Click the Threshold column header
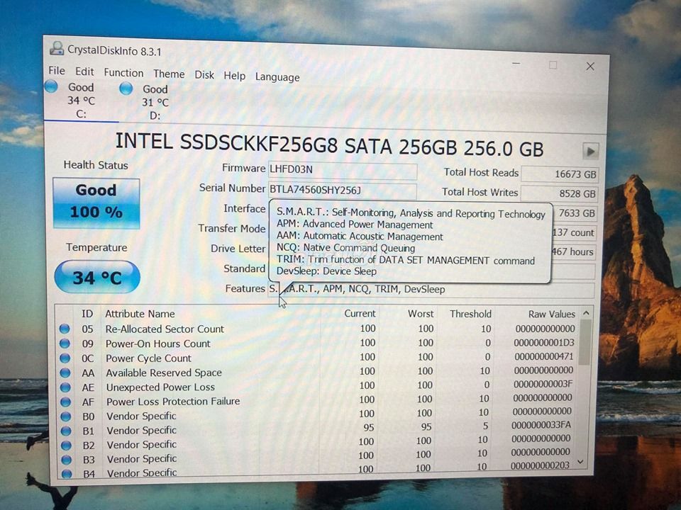The image size is (681, 510). [470, 314]
